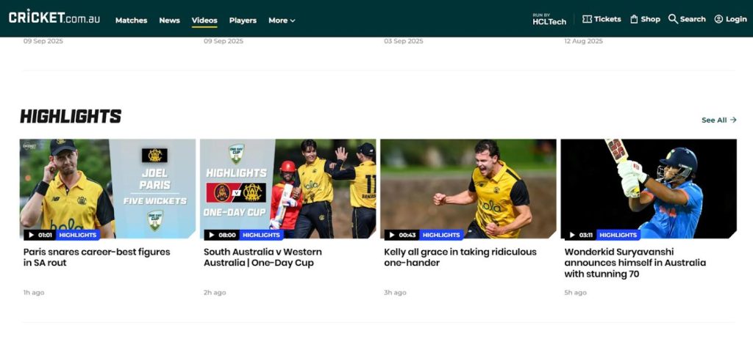753x342 pixels.
Task: Open 'Paris snares career-best figures' headline
Action: [x=96, y=257]
